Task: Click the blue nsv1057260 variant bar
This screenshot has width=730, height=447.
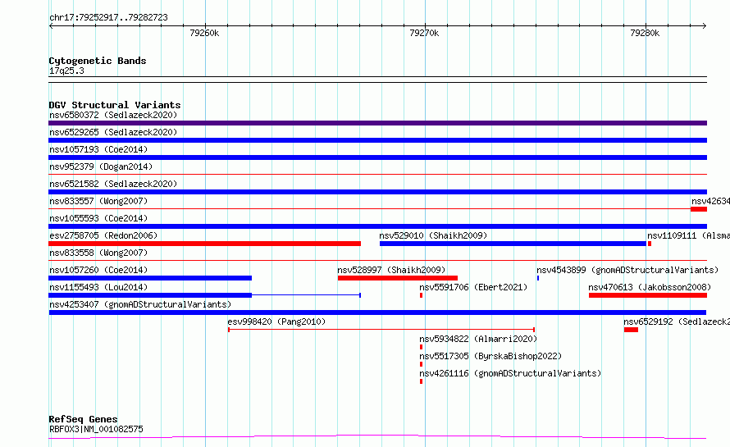Action: click(150, 278)
